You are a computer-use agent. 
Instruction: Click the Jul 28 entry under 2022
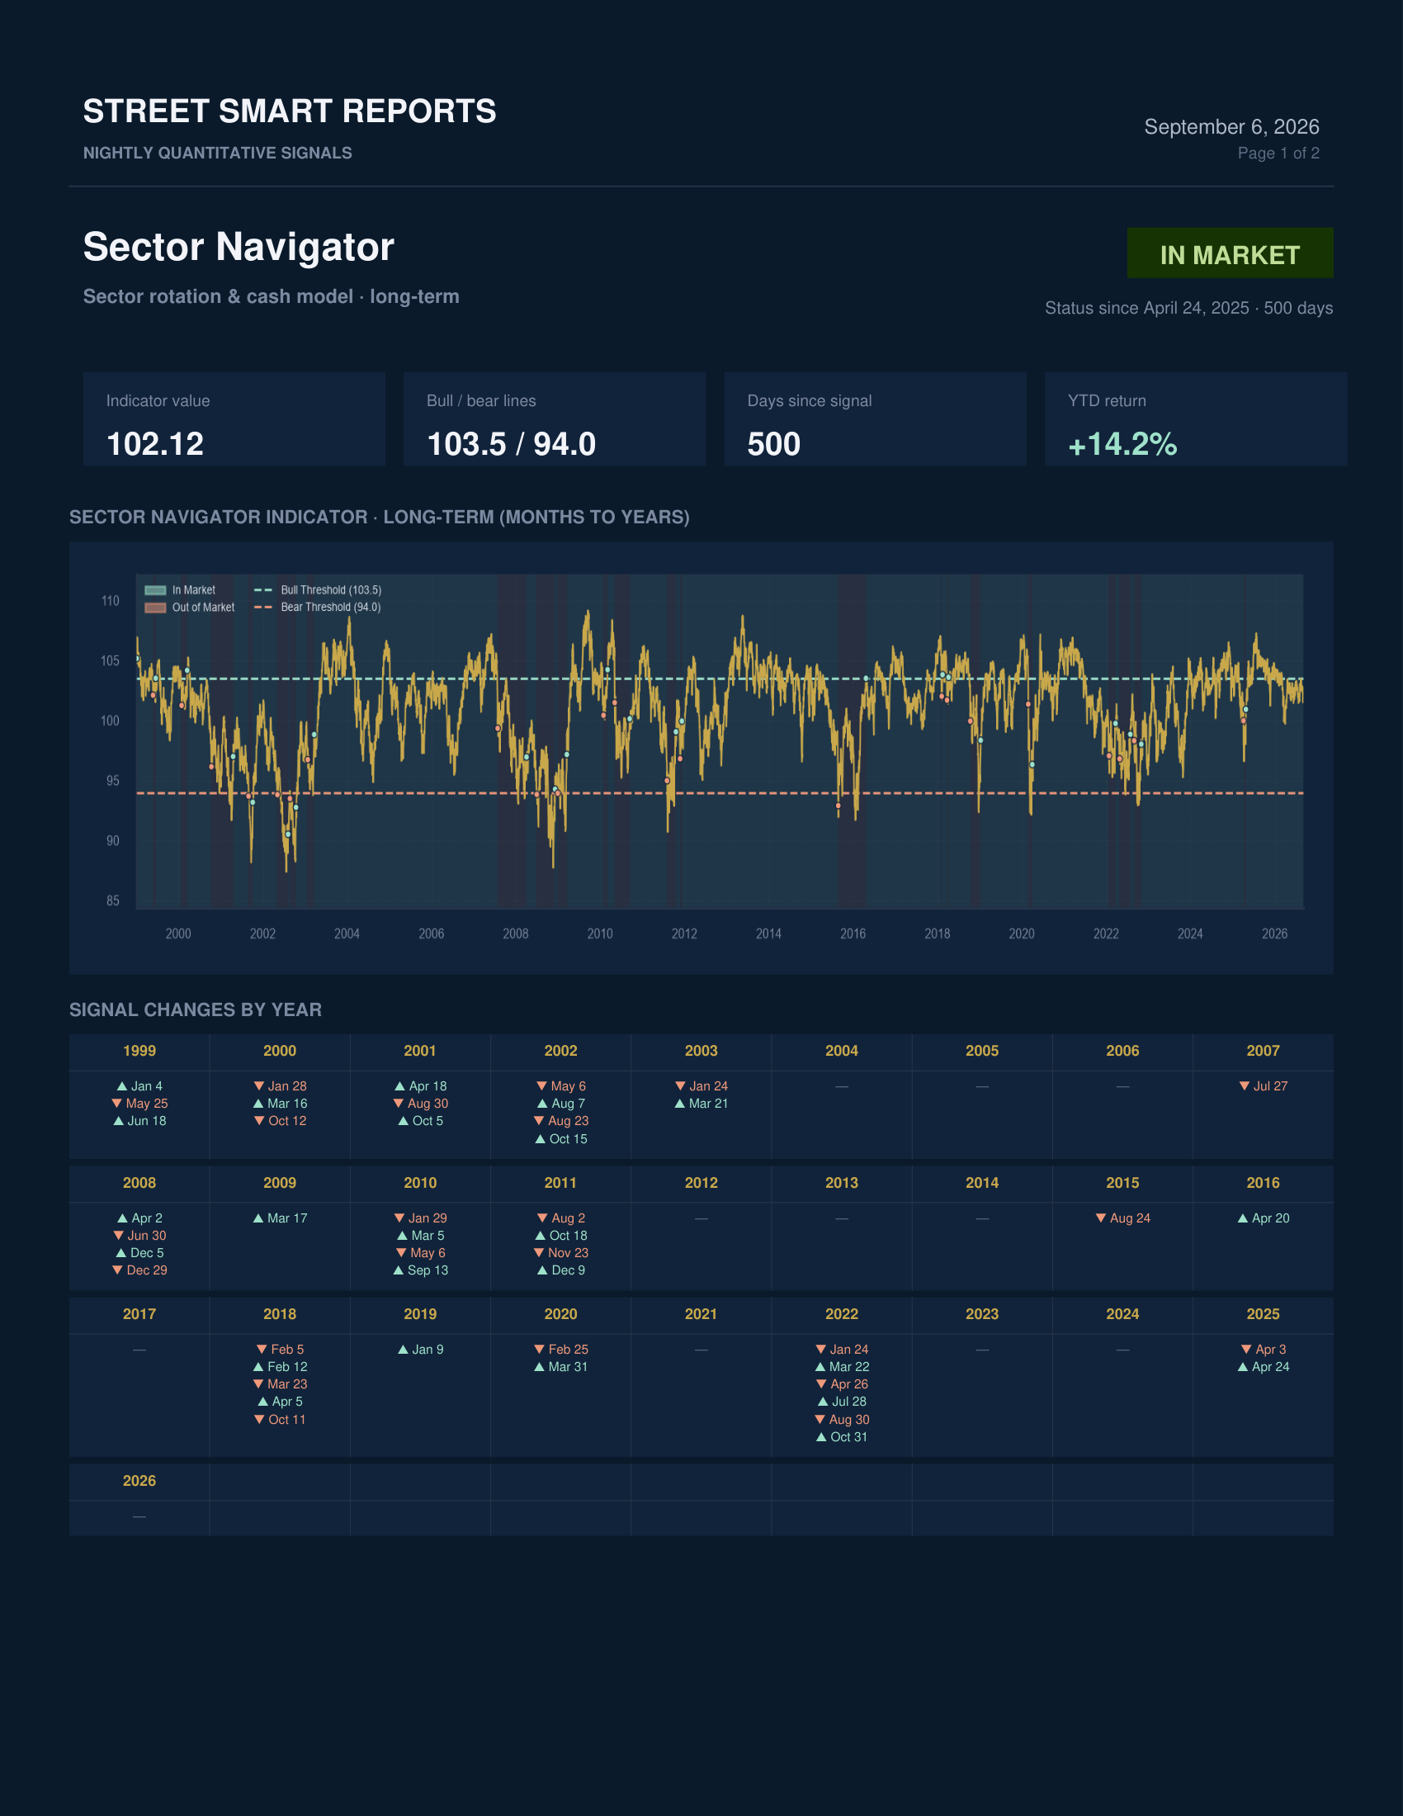842,1402
